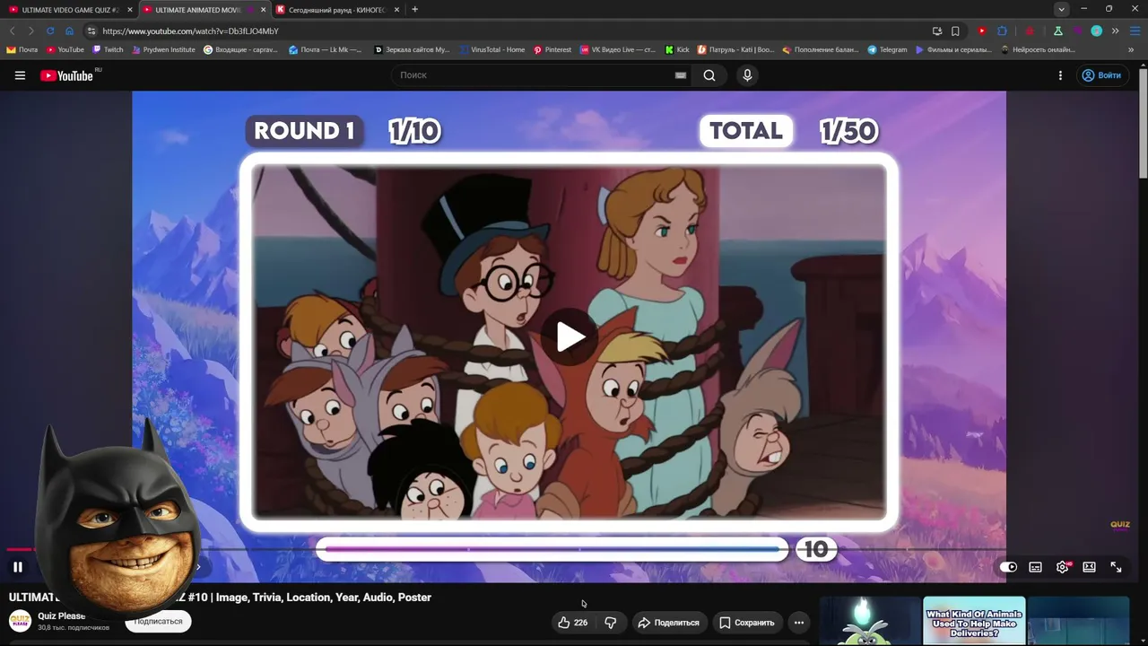The image size is (1148, 646).
Task: Pause the video playback
Action: coord(17,567)
